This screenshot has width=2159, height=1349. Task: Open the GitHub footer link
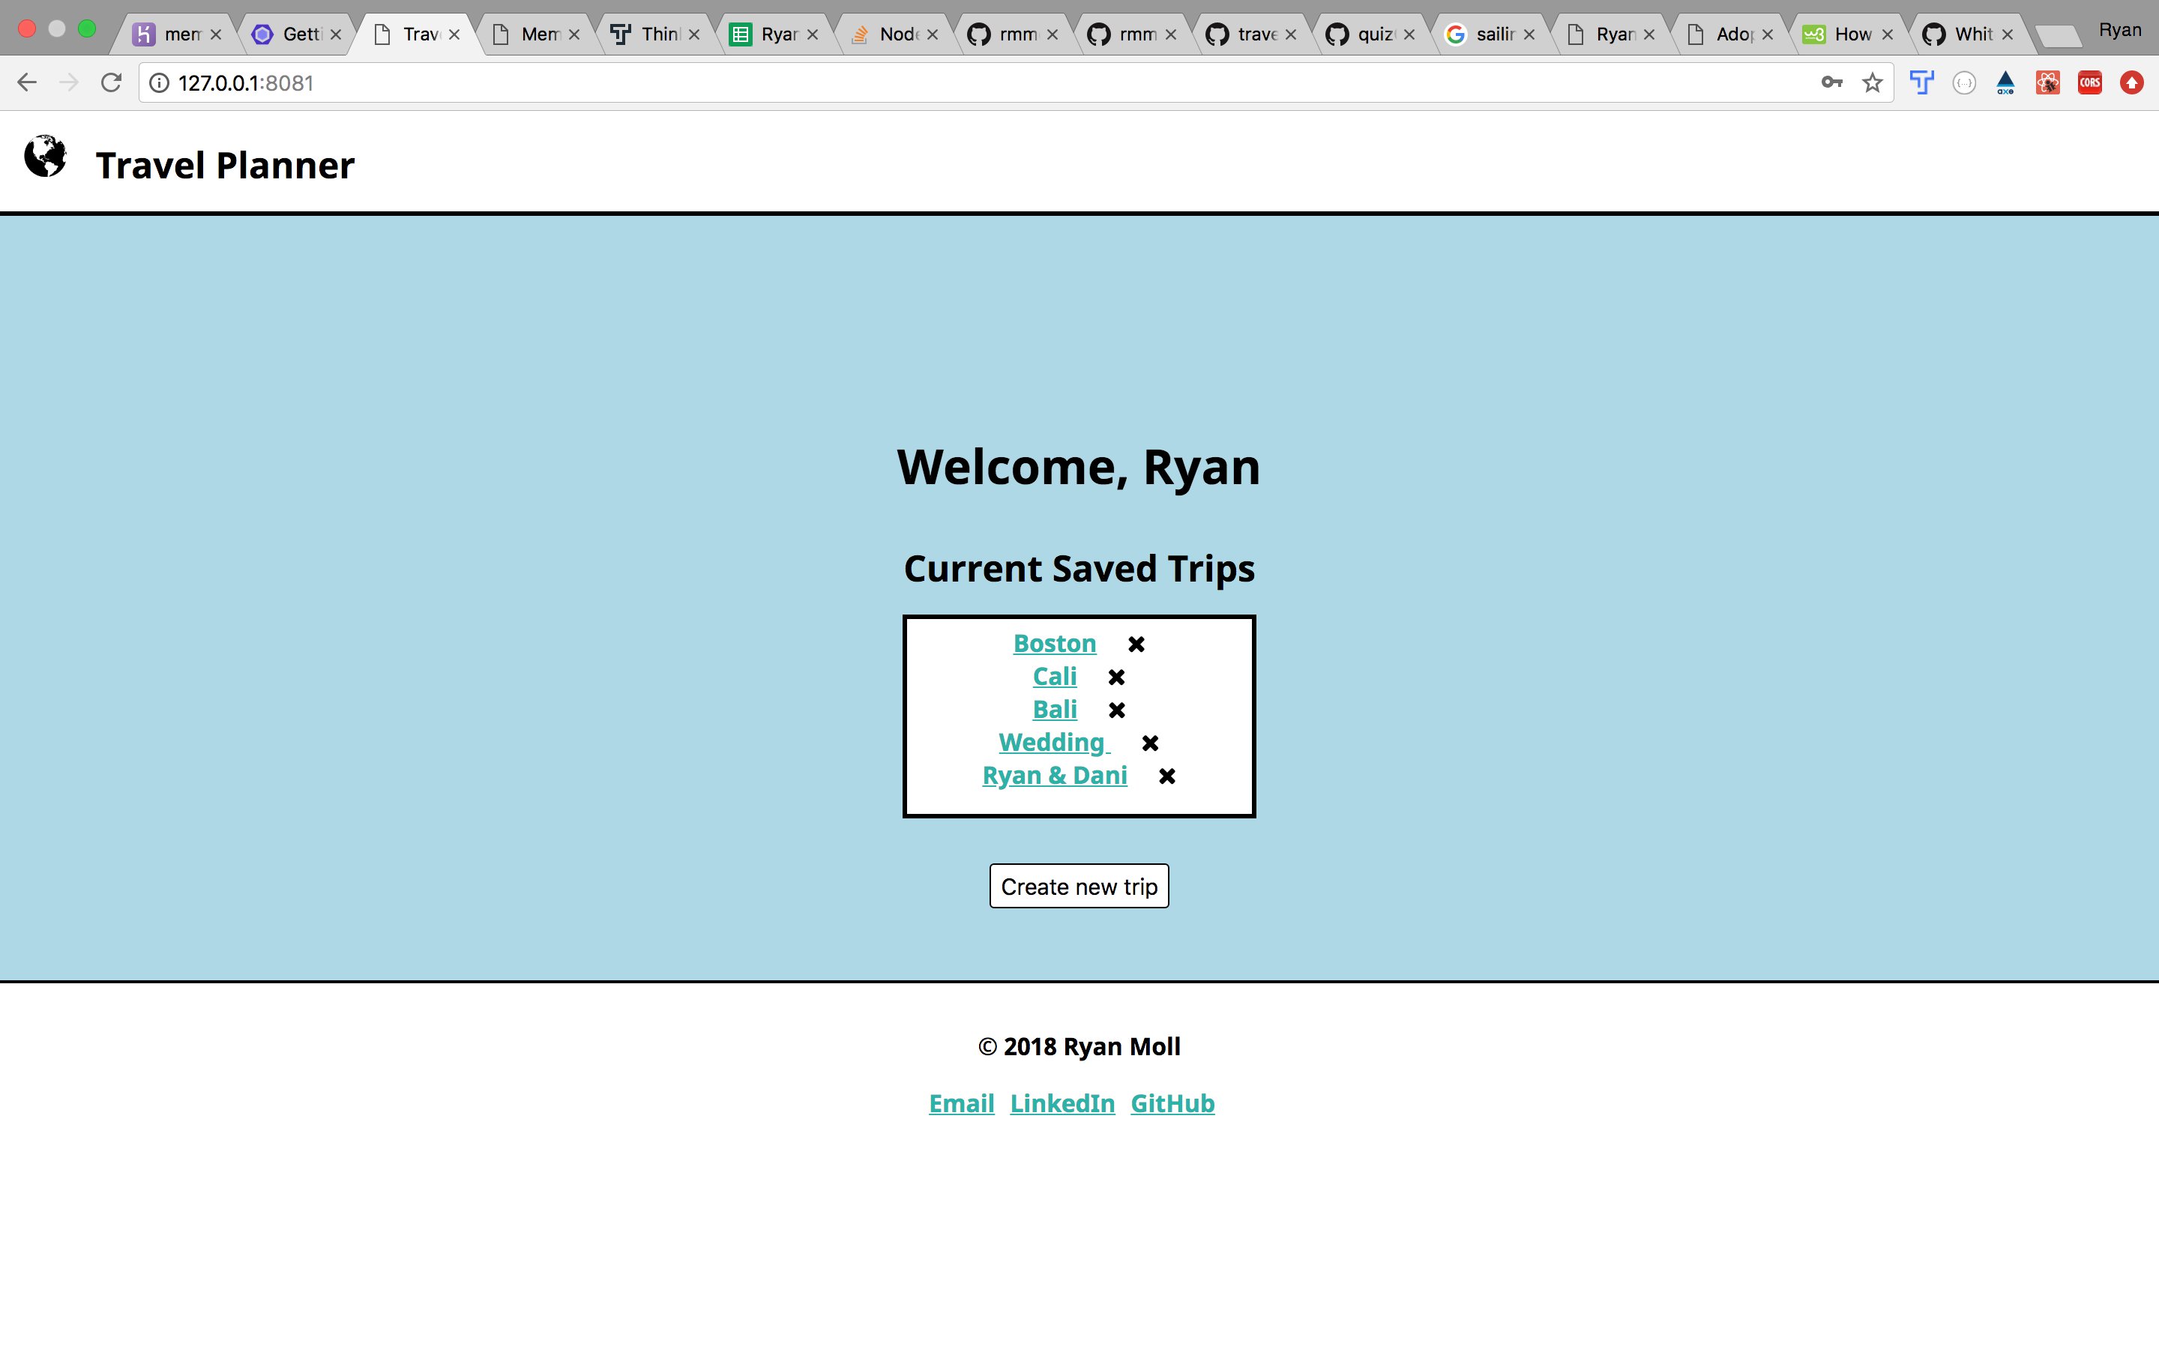[x=1172, y=1102]
